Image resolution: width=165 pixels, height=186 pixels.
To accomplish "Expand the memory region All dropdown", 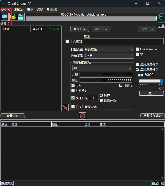I will tap(102, 68).
